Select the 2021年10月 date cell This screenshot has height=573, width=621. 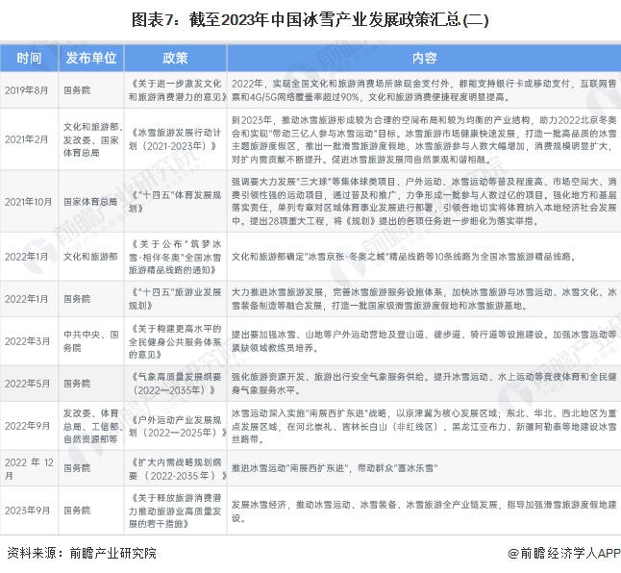[28, 202]
